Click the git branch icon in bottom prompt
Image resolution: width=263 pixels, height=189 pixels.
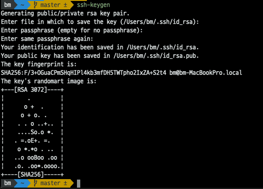point(35,183)
